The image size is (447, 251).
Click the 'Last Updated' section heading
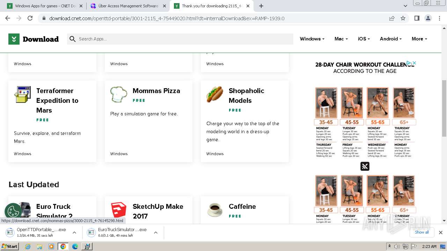34,184
